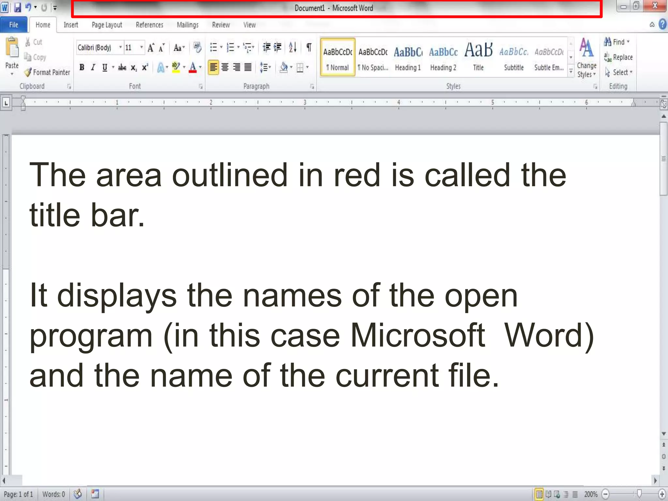This screenshot has width=668, height=501.
Task: Apply the Title style
Action: point(478,58)
